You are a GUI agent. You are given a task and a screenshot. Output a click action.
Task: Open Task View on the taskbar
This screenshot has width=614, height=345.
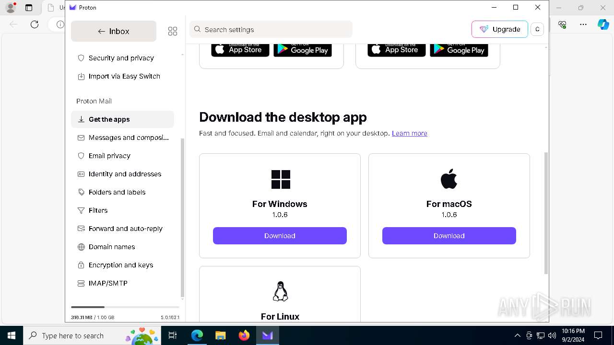click(173, 335)
